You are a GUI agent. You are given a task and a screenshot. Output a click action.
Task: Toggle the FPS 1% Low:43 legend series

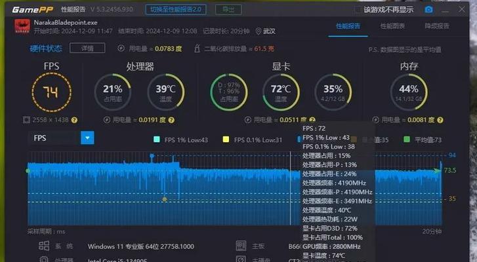click(x=180, y=140)
